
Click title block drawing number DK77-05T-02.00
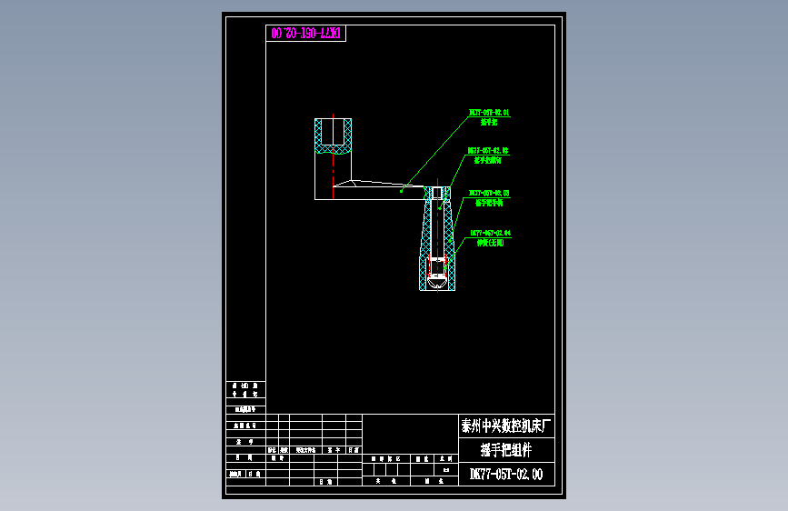click(506, 475)
